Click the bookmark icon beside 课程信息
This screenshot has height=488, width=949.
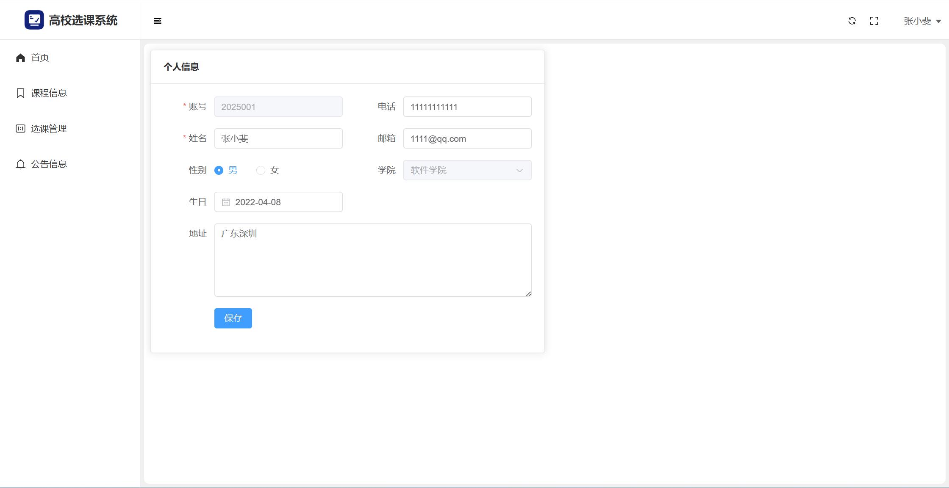point(20,93)
